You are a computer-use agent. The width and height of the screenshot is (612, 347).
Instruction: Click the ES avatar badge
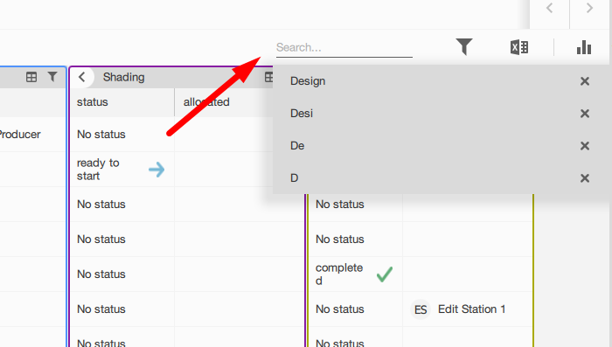[421, 309]
